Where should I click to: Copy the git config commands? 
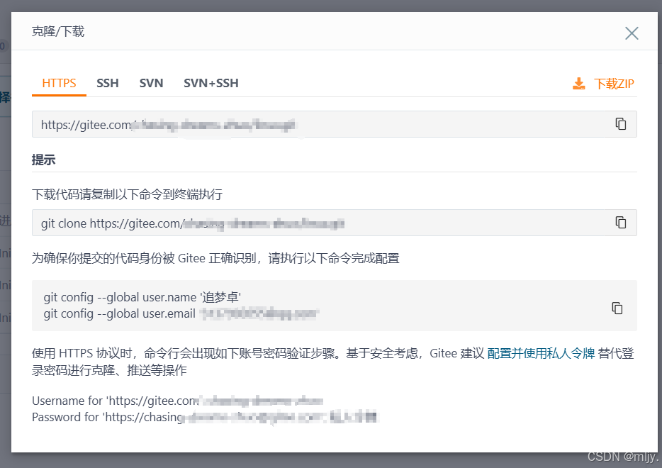(x=617, y=308)
